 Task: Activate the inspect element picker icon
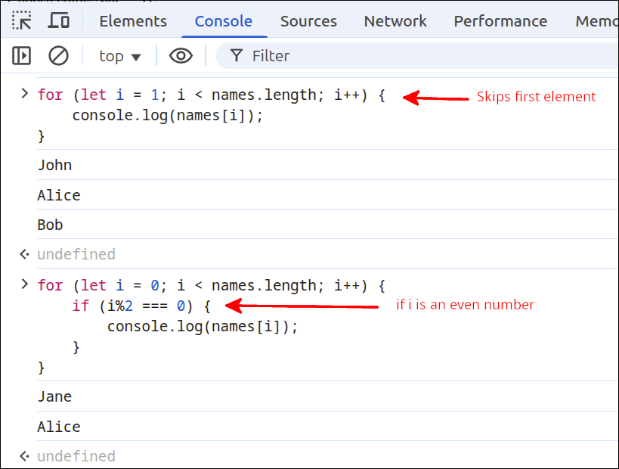[22, 21]
